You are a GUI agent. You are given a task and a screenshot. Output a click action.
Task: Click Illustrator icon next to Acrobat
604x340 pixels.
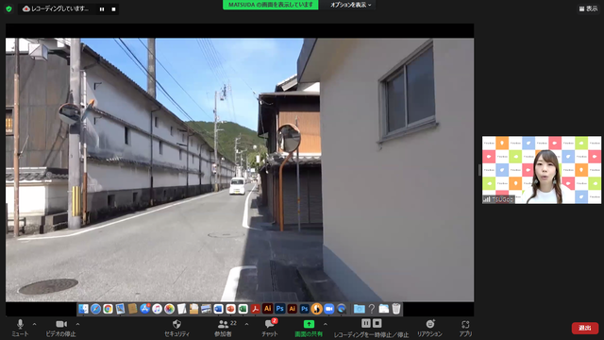coord(267,309)
